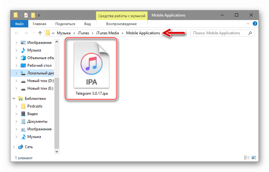Select Рабочий стол in navigation pane
Screen dimensions: 269x172
coord(39,65)
